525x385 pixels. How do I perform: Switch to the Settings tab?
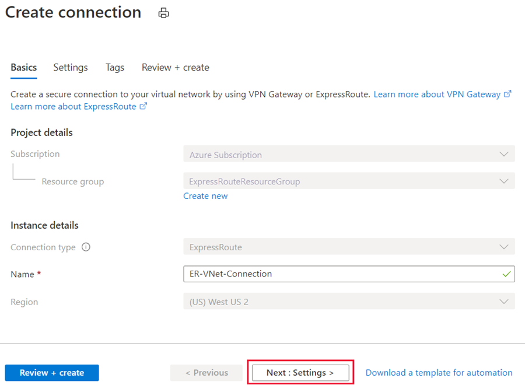[x=71, y=68]
